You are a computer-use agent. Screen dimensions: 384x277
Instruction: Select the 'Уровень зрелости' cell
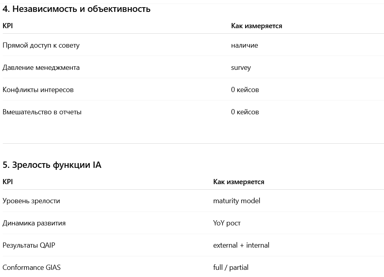tap(31, 201)
